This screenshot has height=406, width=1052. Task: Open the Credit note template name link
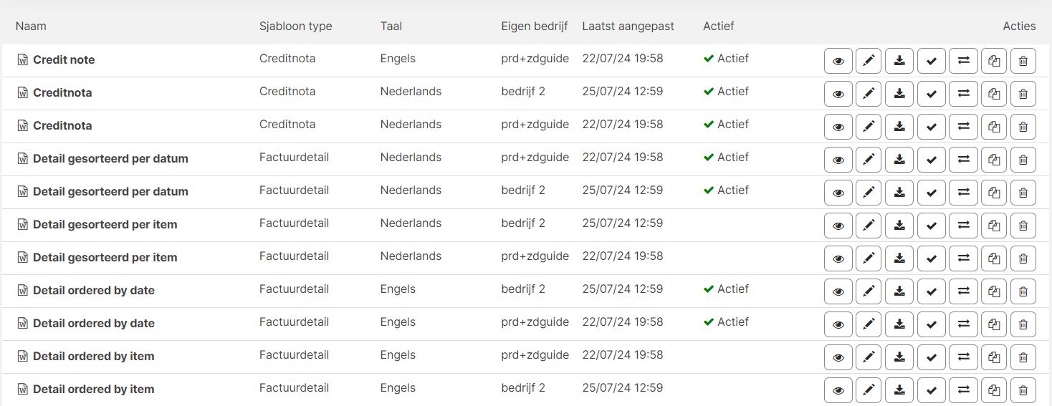pyautogui.click(x=64, y=59)
